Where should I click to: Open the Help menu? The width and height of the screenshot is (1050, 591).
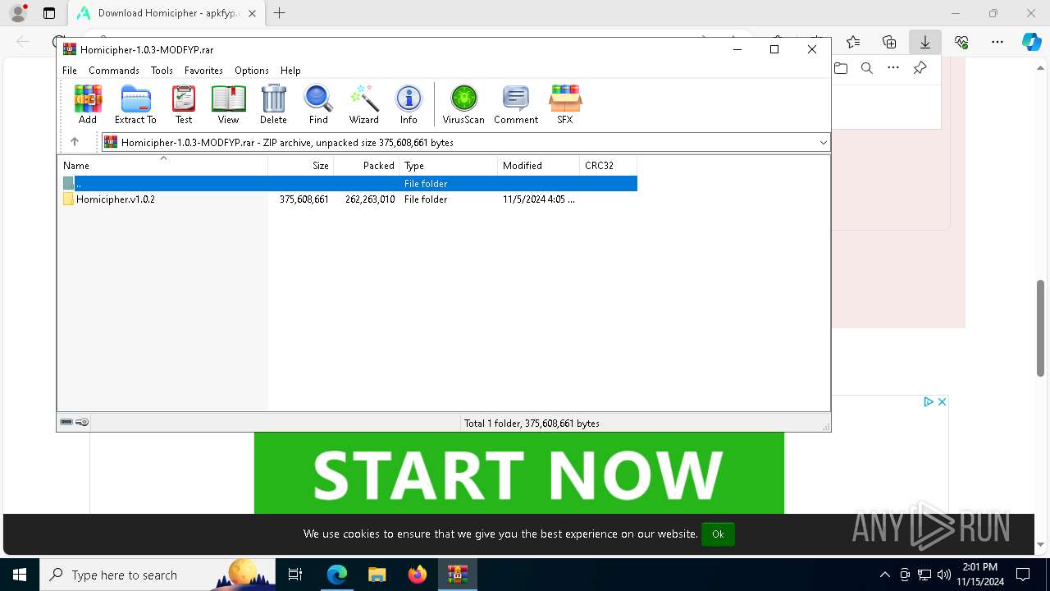coord(290,71)
